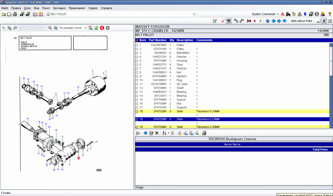Add item with blue plus icon

tap(145, 133)
